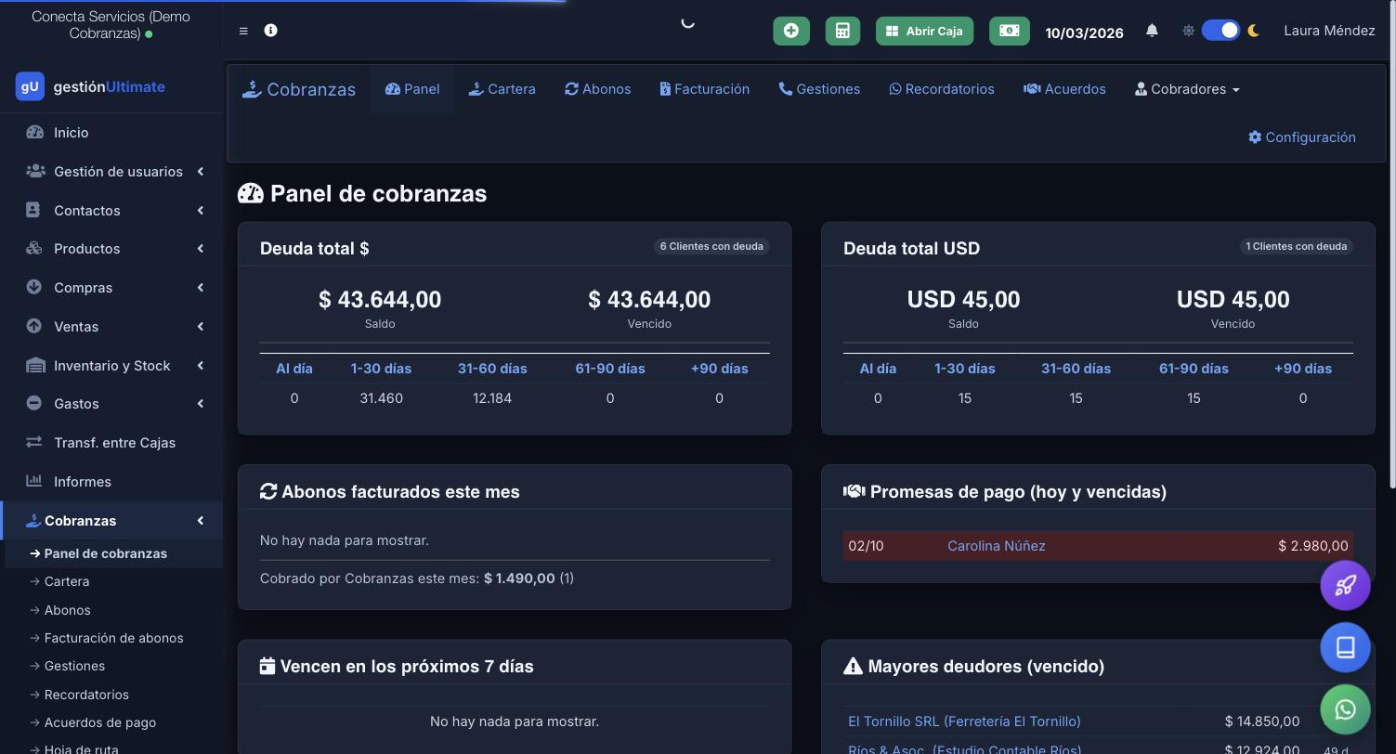1396x754 pixels.
Task: Open the Facturación tab
Action: point(705,89)
